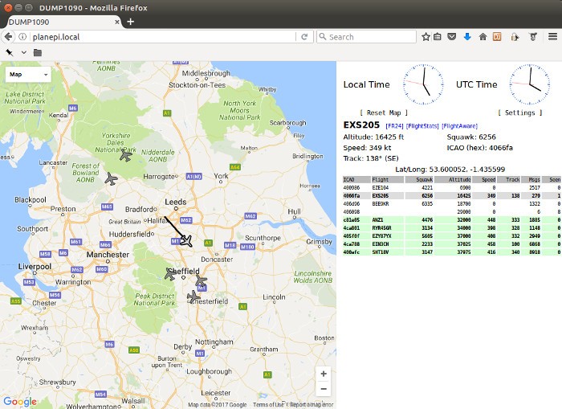Viewport: 562px width, 409px height.
Task: Click Reset Map
Action: click(384, 112)
